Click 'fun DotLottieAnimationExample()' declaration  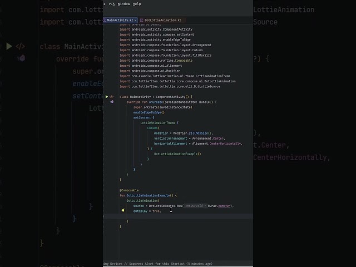148,195
